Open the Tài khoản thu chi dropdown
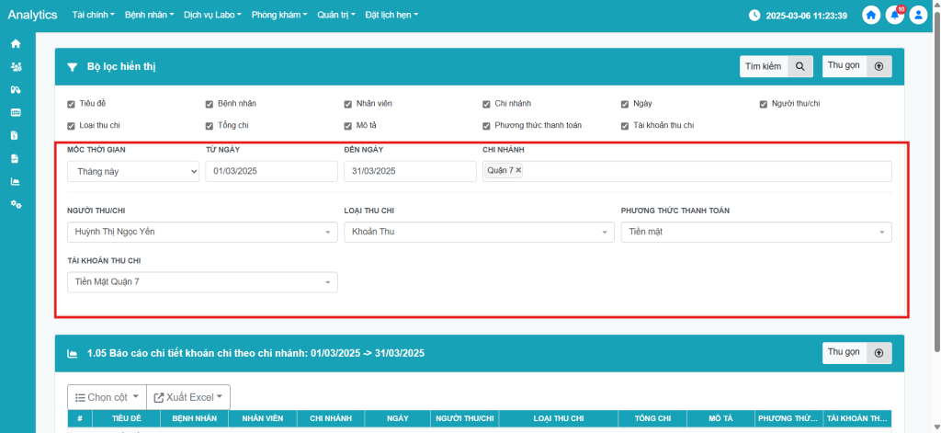941x433 pixels. [x=202, y=282]
